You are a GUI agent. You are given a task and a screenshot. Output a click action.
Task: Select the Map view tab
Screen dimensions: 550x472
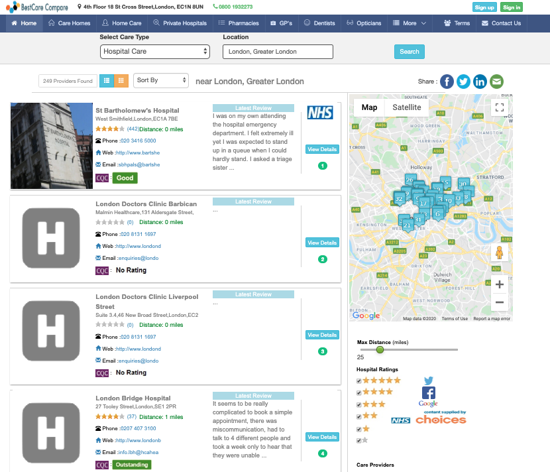(x=369, y=107)
